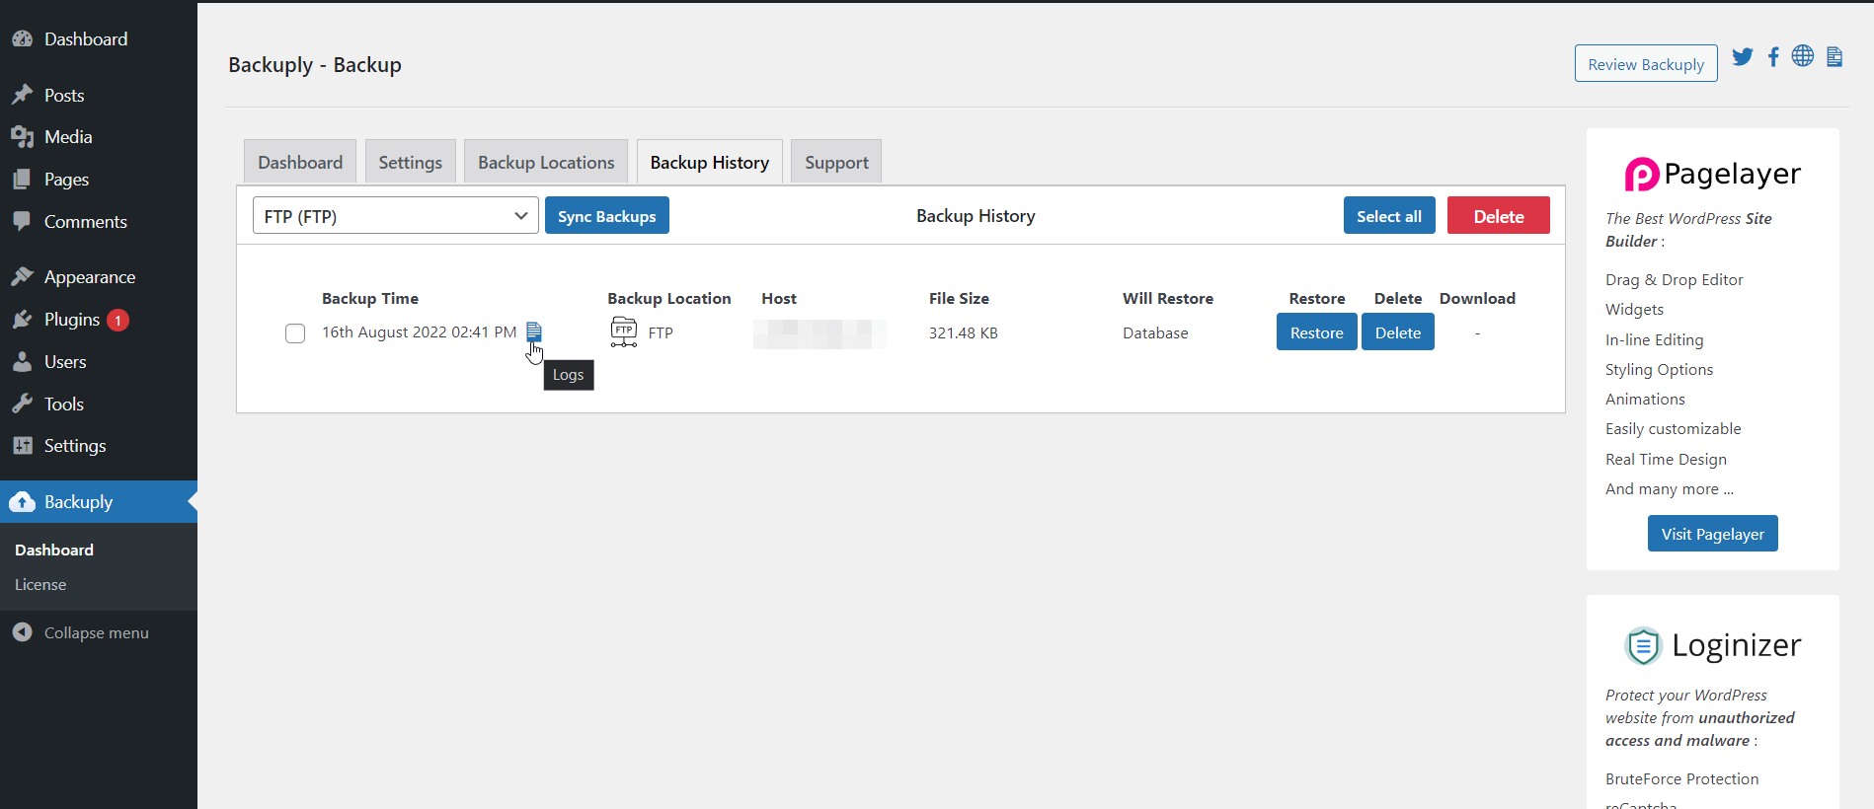Image resolution: width=1874 pixels, height=809 pixels.
Task: Switch to the Settings tab
Action: (x=410, y=163)
